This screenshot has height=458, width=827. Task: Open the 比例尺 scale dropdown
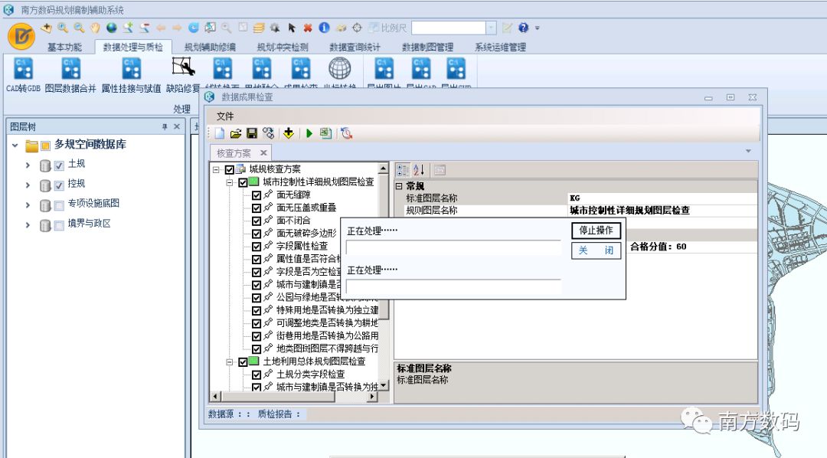click(x=491, y=28)
